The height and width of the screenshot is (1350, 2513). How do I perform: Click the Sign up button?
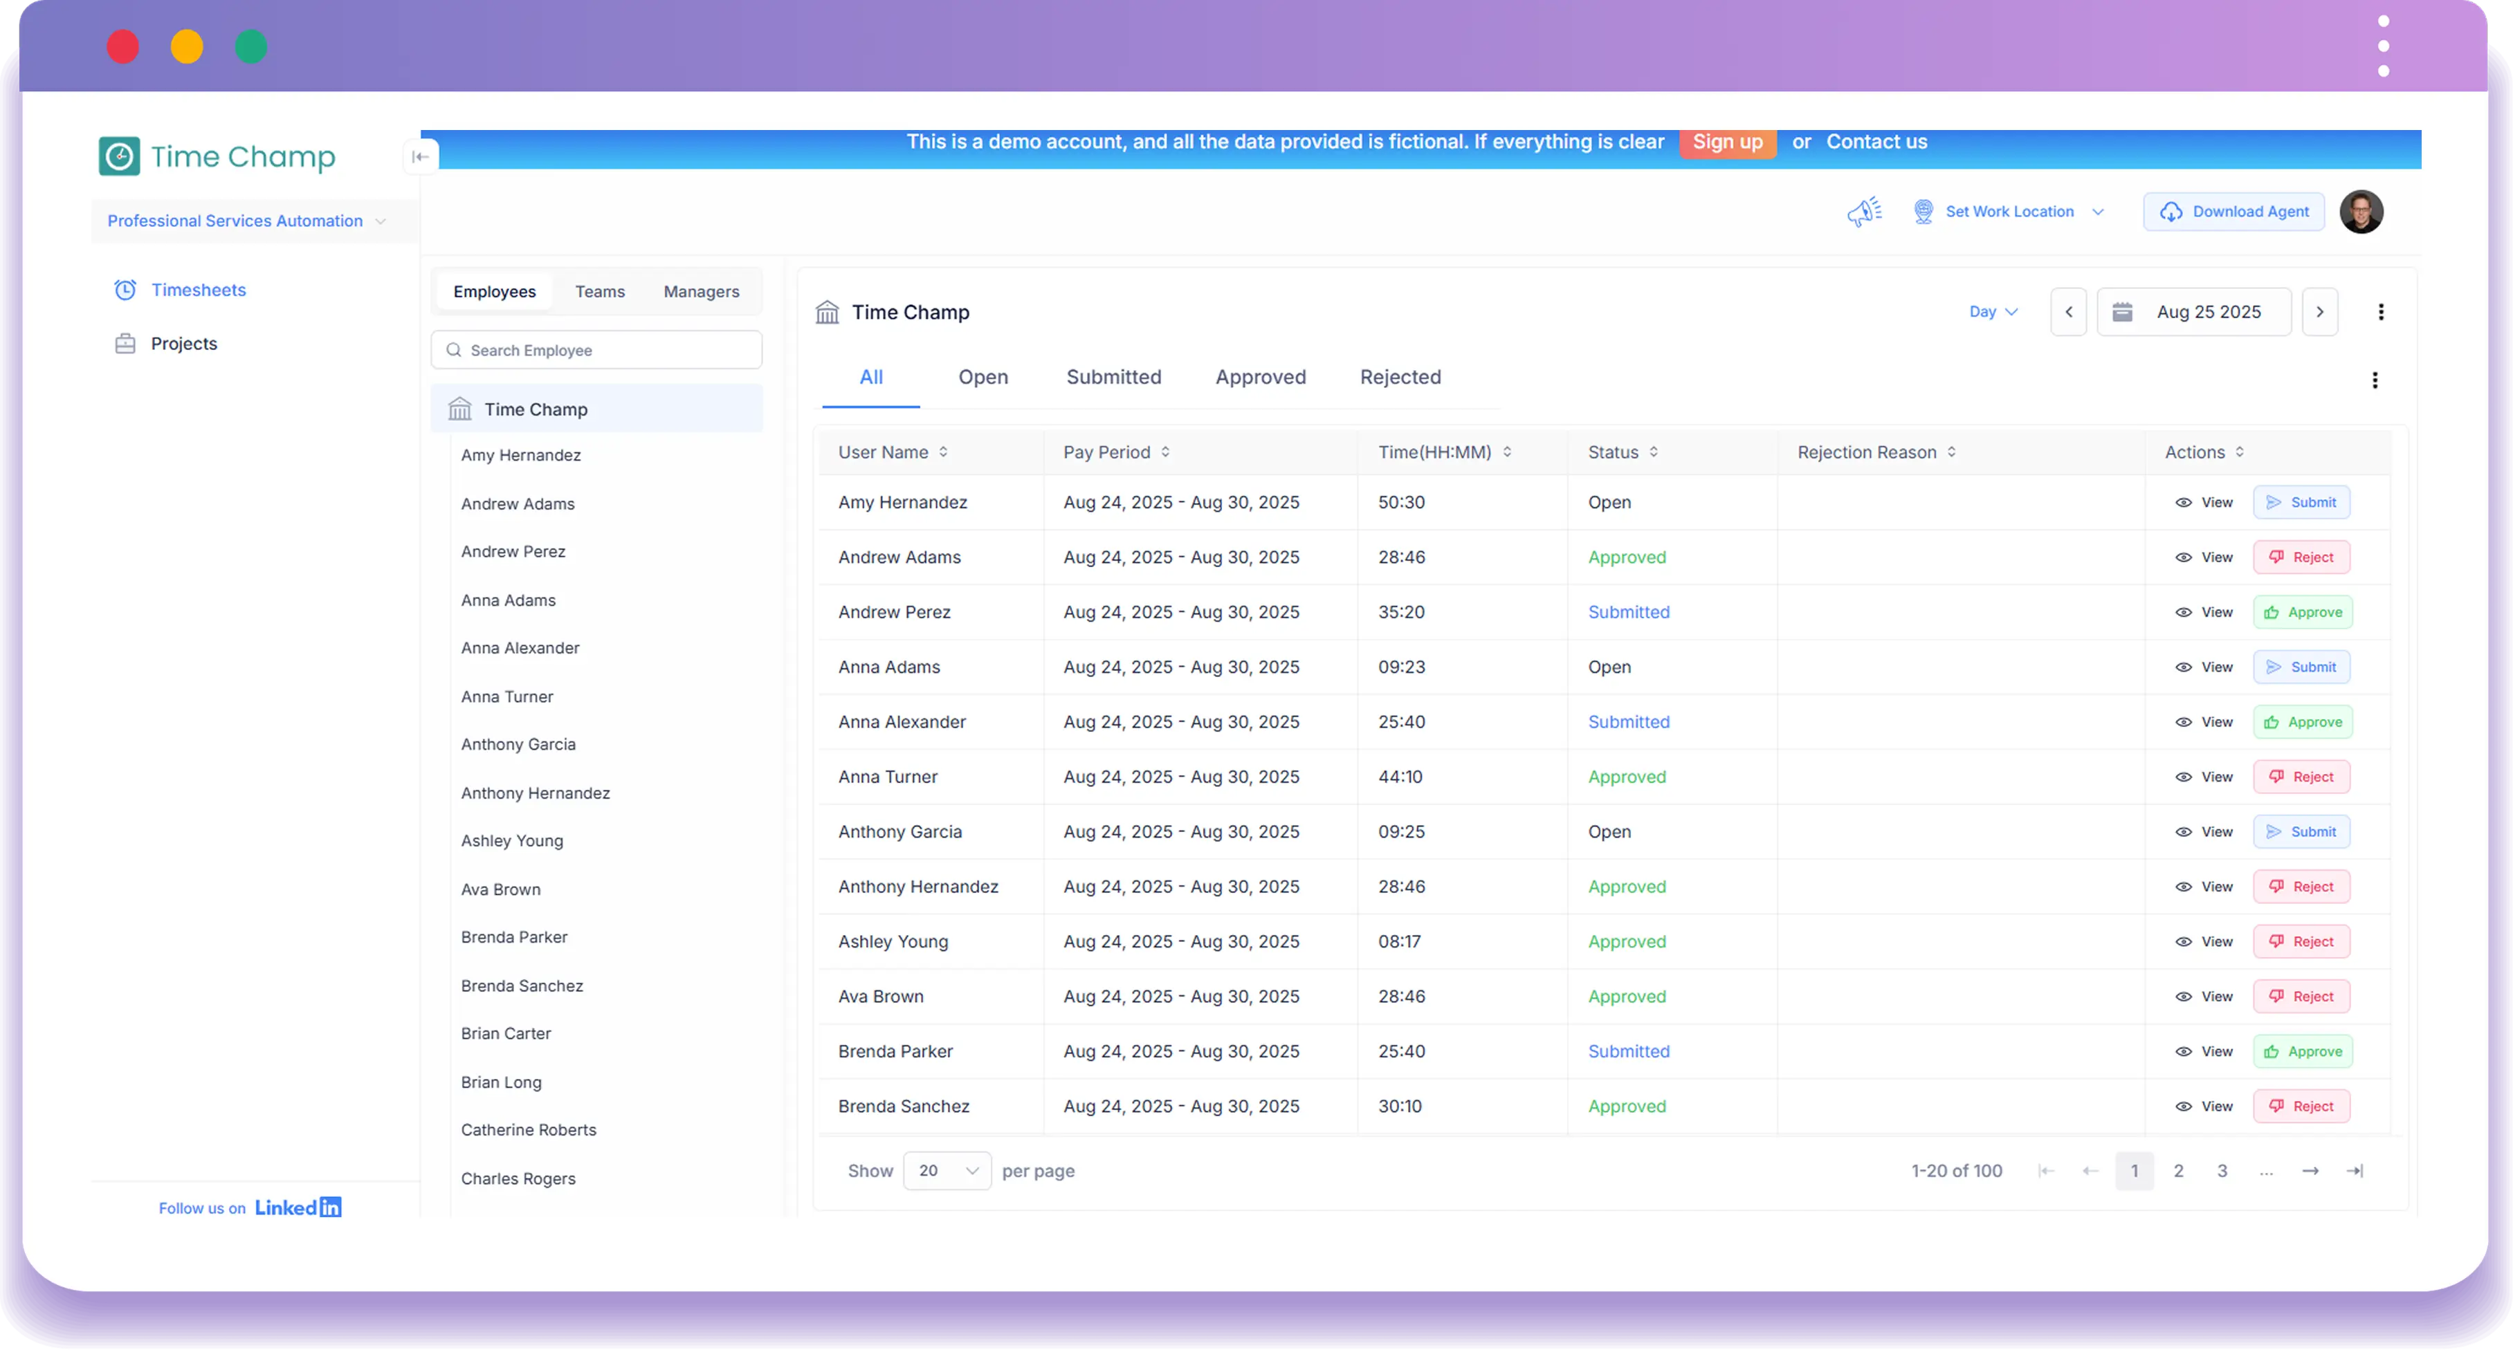1728,142
